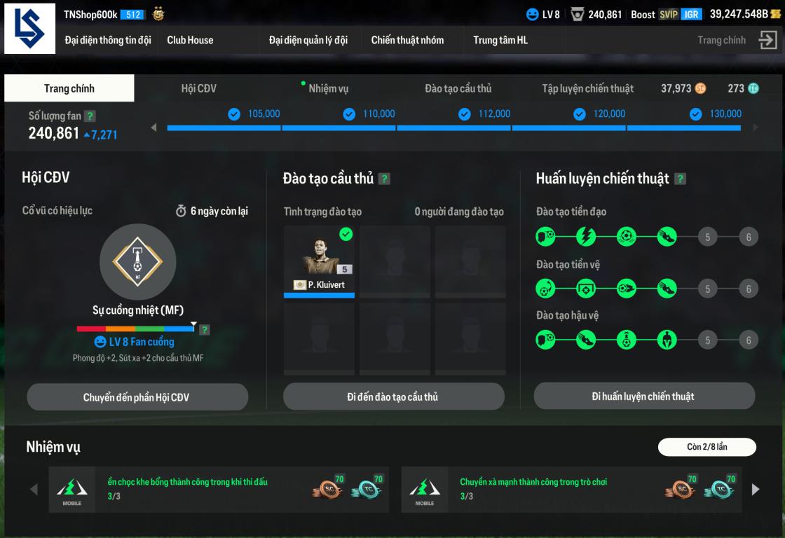
Task: Click Đi đến đào tạo cầu thủ button
Action: (393, 397)
